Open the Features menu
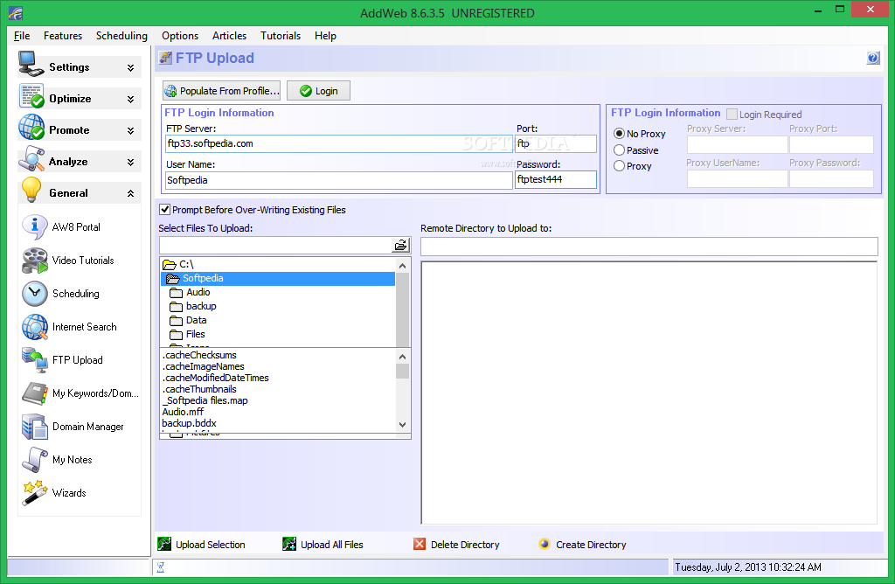 [x=63, y=35]
